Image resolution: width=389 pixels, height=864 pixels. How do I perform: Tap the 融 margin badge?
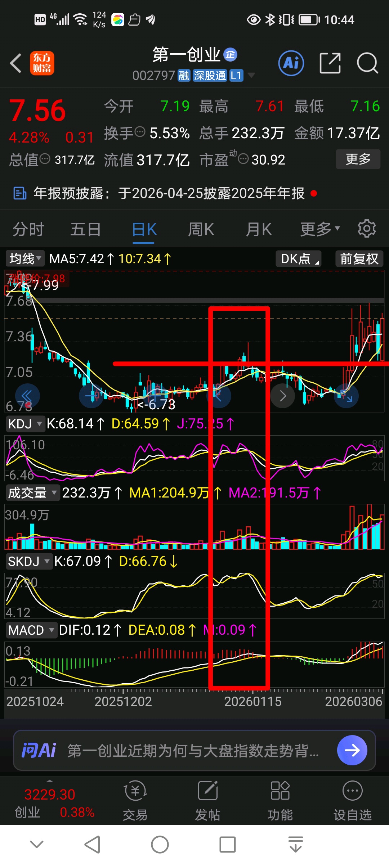[x=184, y=76]
